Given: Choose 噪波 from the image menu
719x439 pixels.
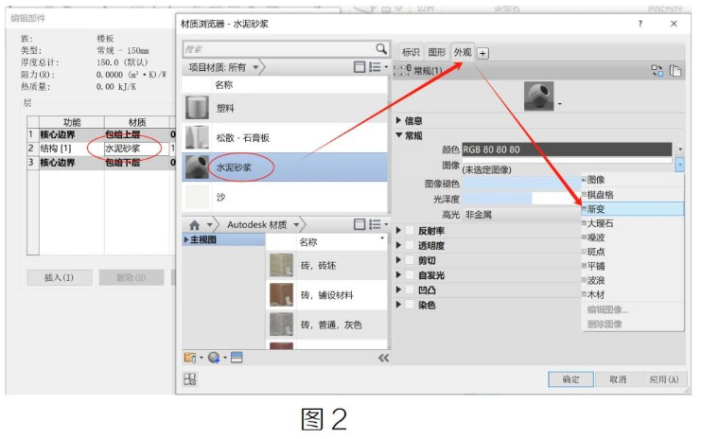Looking at the screenshot, I should tap(633, 237).
